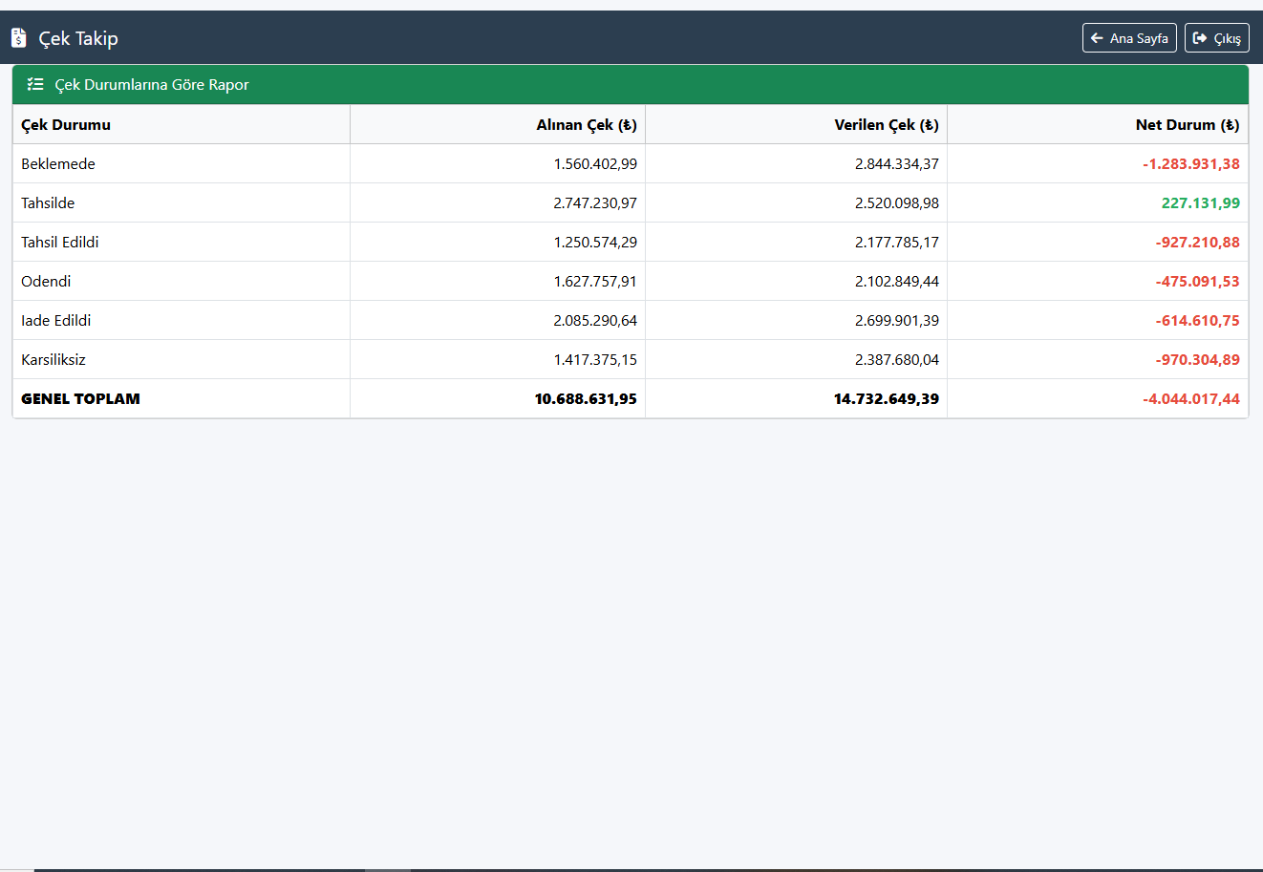Viewport: 1263px width, 872px height.
Task: Click the checklist icon in the report header
Action: coord(35,84)
